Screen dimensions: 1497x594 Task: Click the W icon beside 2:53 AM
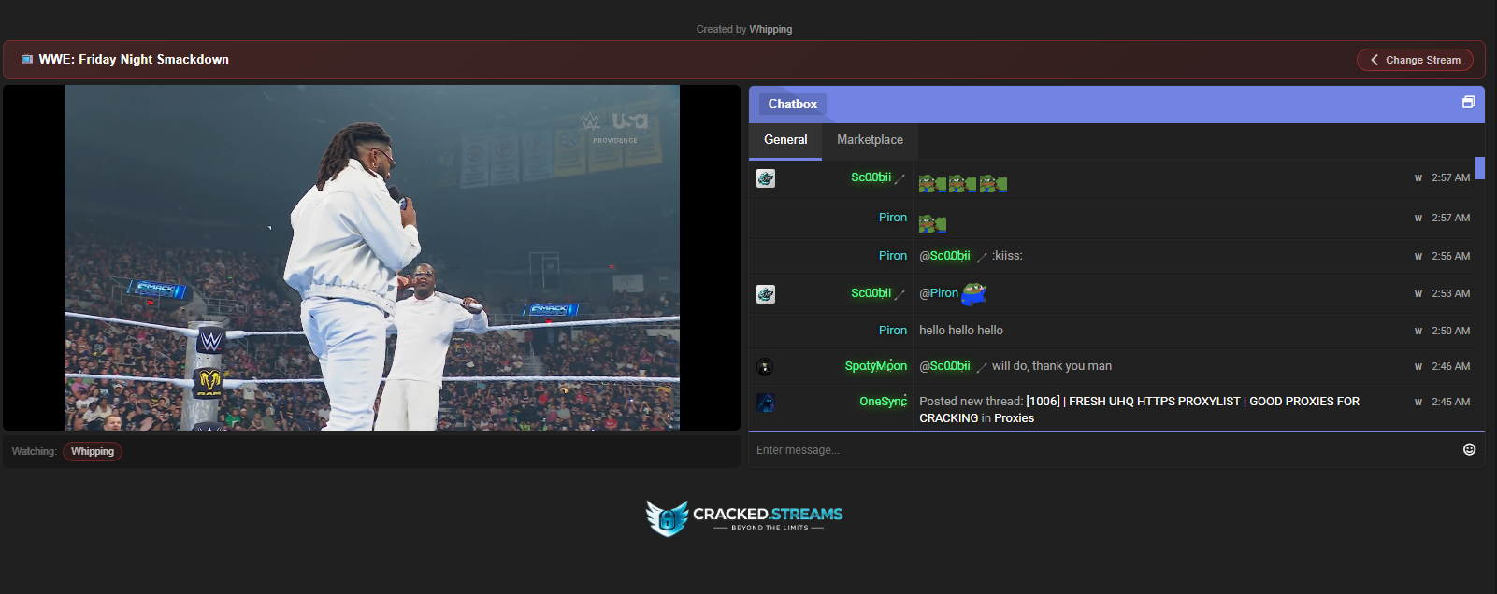(x=1418, y=294)
